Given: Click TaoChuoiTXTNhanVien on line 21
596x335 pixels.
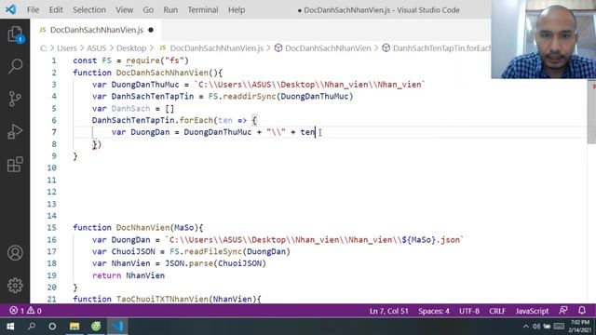Looking at the screenshot, I should [162, 299].
